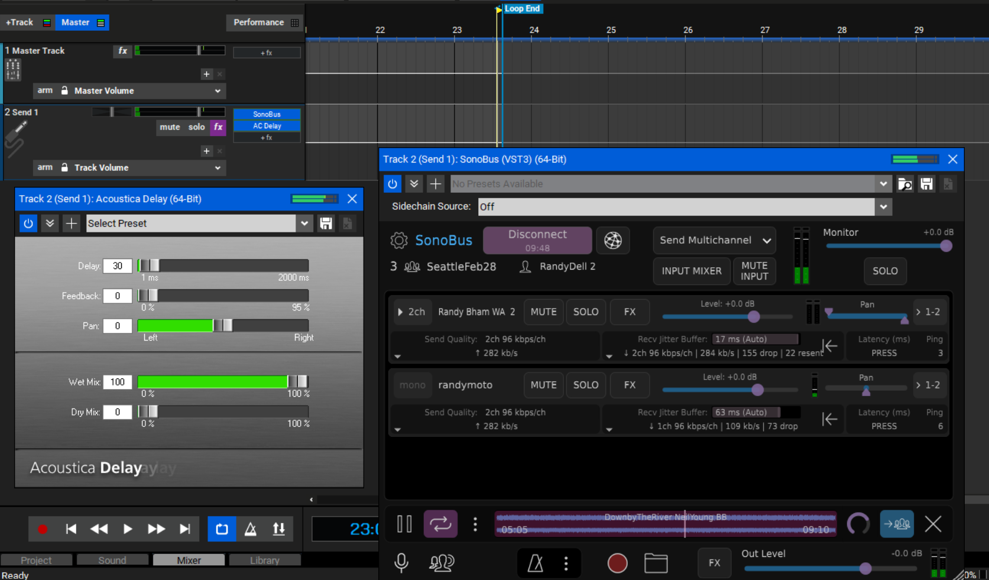This screenshot has height=580, width=989.
Task: Adjust the Monitor level slider
Action: click(x=889, y=246)
